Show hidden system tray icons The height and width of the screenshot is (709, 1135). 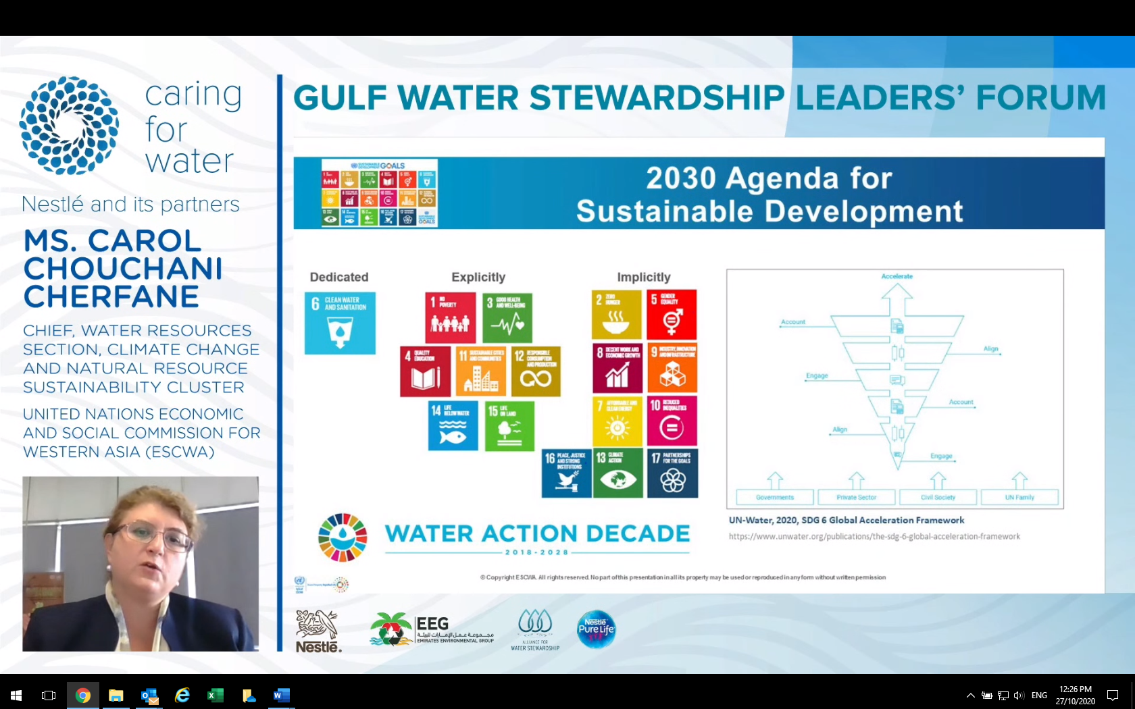tap(971, 695)
